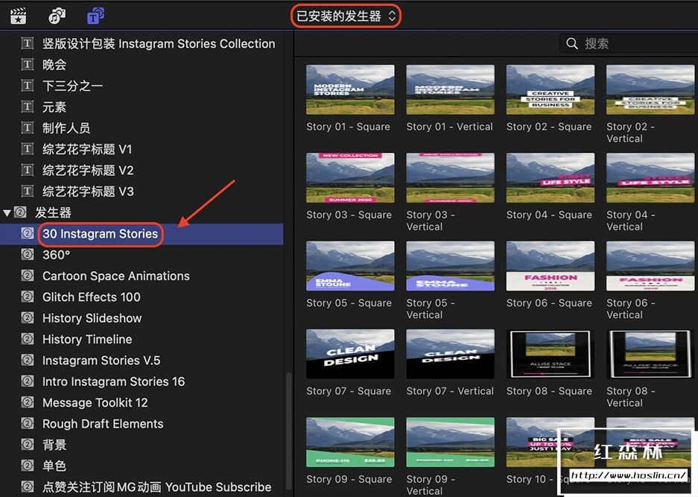
Task: Click the generator icon beside 单色
Action: pyautogui.click(x=27, y=466)
